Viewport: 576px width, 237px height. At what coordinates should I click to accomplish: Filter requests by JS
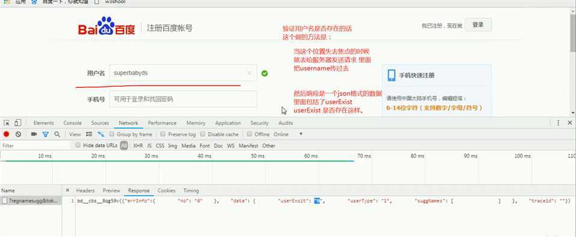coord(149,146)
